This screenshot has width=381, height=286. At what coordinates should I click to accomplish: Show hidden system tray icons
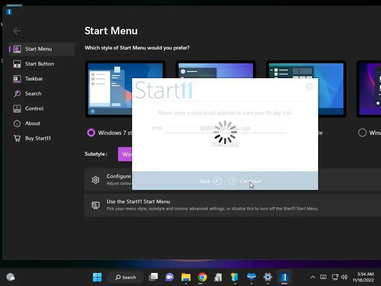coord(313,277)
